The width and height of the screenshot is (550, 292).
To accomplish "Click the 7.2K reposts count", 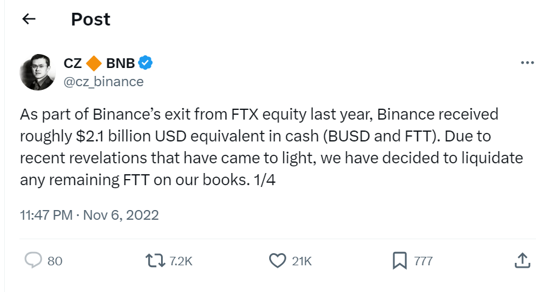I will (181, 261).
